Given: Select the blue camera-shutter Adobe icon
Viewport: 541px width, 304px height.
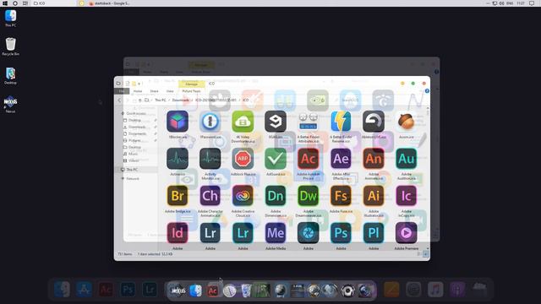Looking at the screenshot, I should [x=308, y=233].
